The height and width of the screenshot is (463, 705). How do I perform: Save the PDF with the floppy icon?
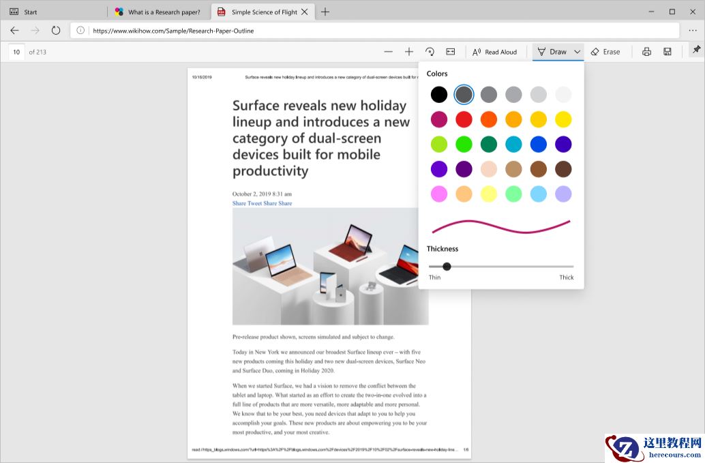(x=667, y=52)
